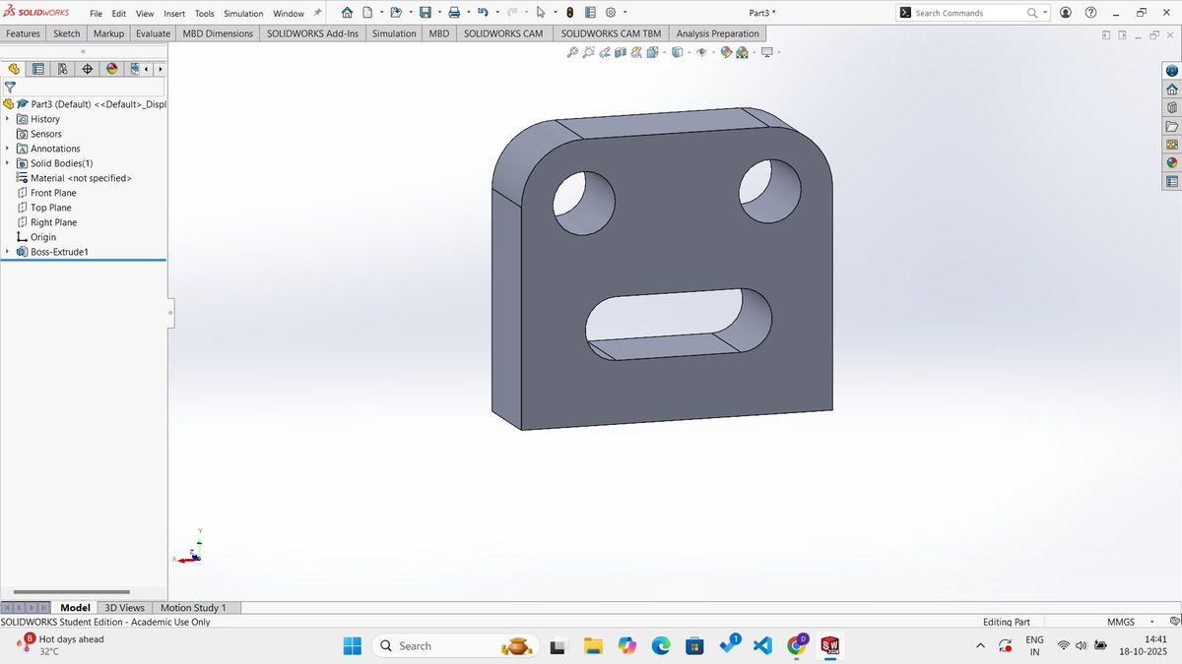Open the ConfigurationManager tab icon

[63, 69]
